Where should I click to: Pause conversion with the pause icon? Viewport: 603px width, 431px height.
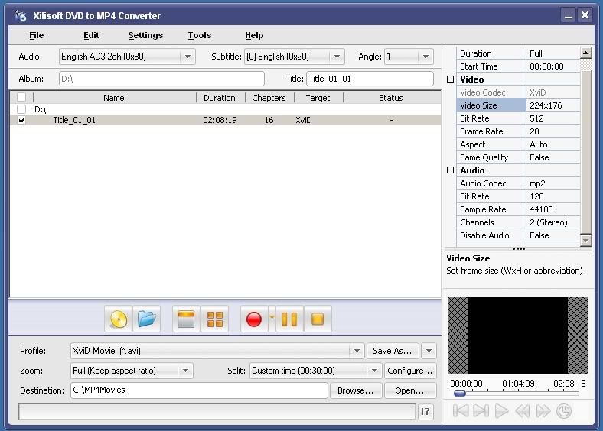(x=289, y=319)
